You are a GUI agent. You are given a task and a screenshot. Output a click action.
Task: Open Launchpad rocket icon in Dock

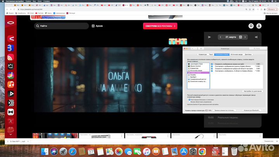pos(63,152)
